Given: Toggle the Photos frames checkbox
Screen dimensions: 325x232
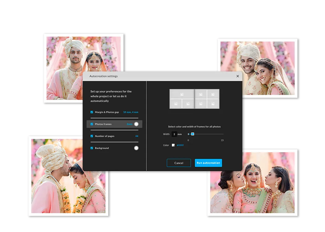Looking at the screenshot, I should [x=92, y=124].
